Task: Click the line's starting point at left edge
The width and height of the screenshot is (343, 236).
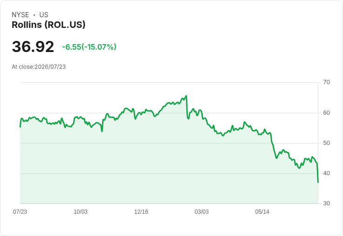Action: tap(20, 127)
